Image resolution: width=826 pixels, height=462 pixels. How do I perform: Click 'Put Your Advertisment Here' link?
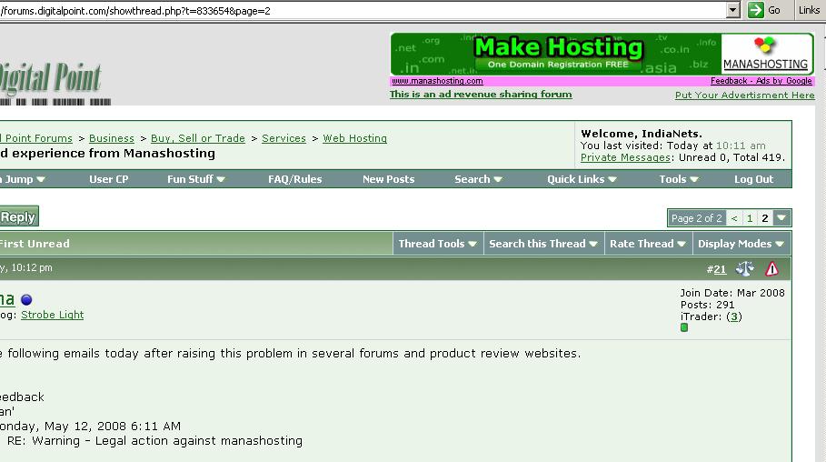click(744, 95)
